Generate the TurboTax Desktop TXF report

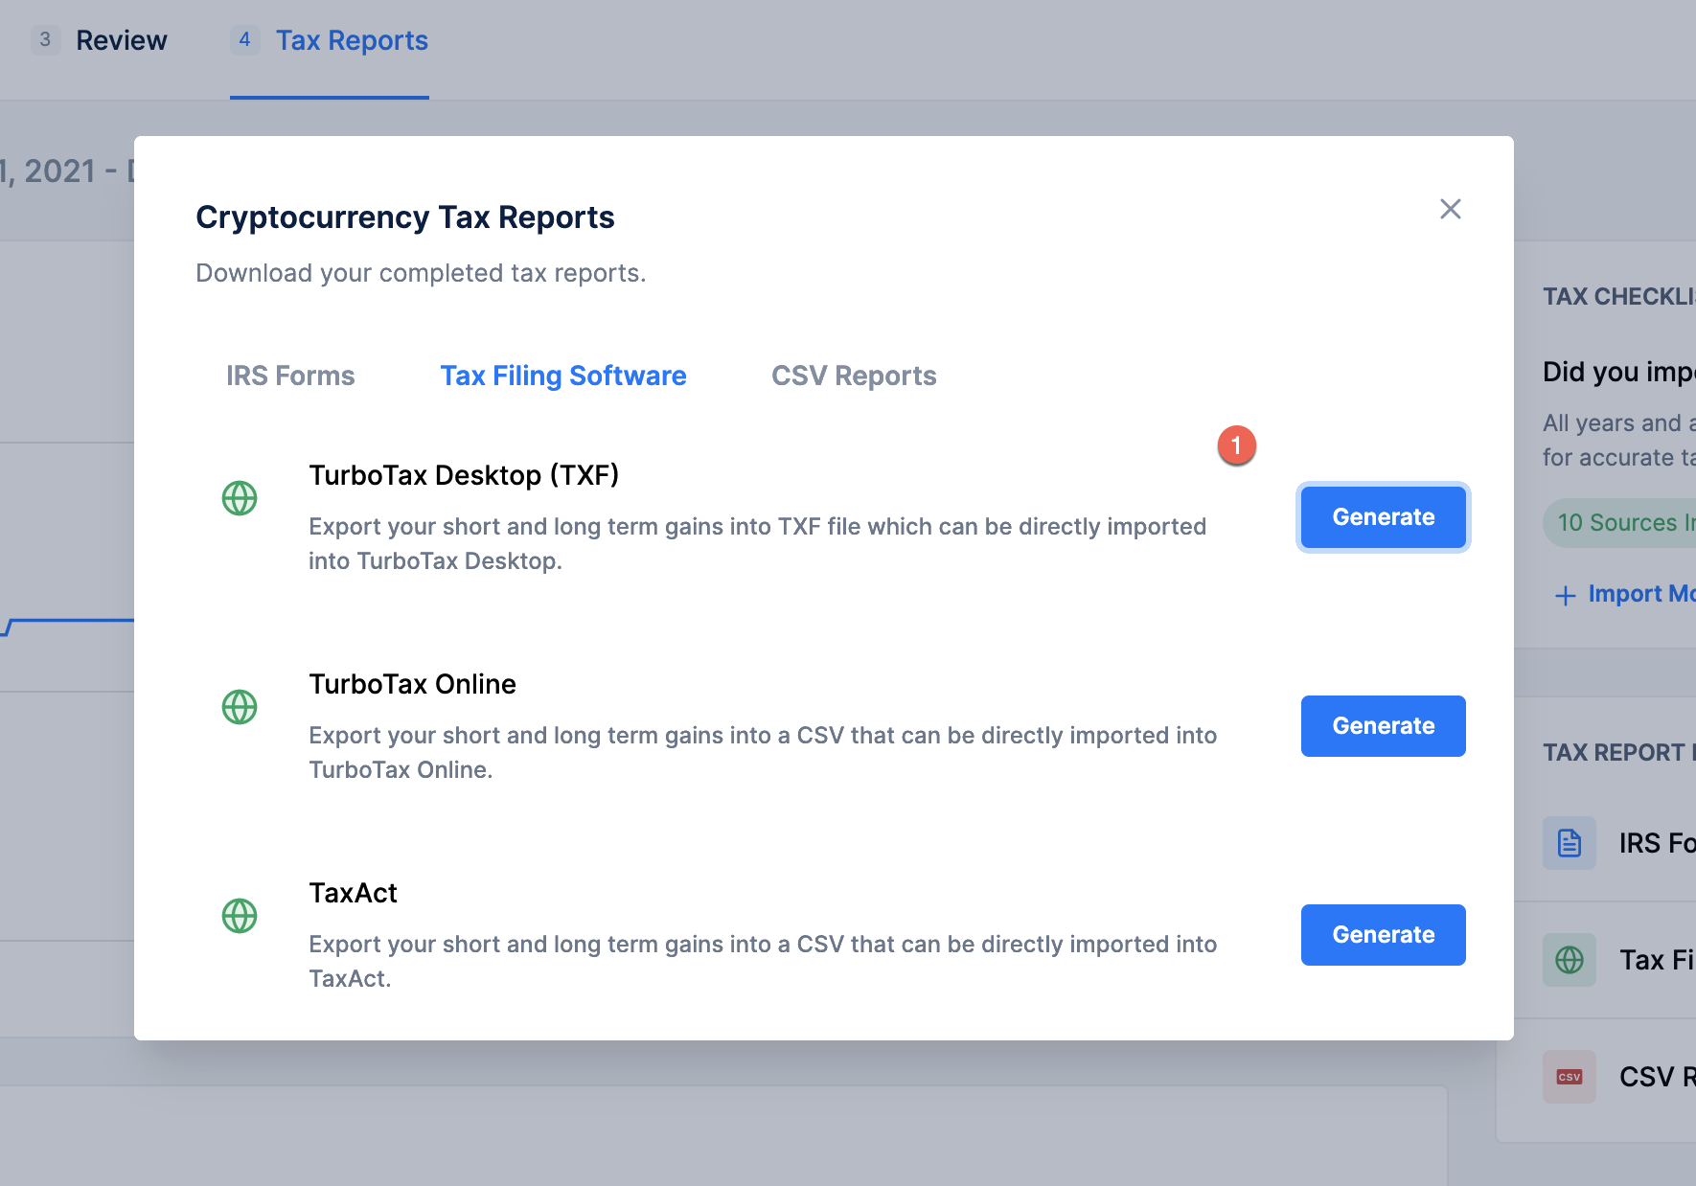(1383, 517)
